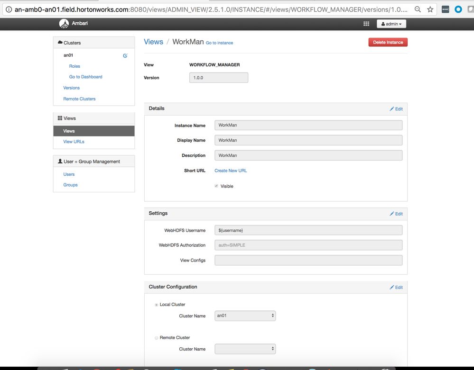Click the User + Group Management header
This screenshot has width=474, height=370.
pos(94,162)
